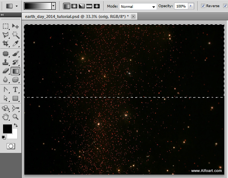
Task: Close the earth_day_2014_tutorial.psd document tab
Action: [133, 16]
